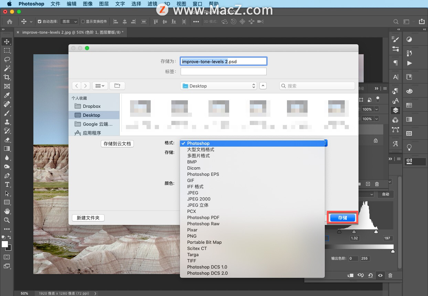
Task: Open the fill 100% dropdown arrow
Action: [x=376, y=119]
